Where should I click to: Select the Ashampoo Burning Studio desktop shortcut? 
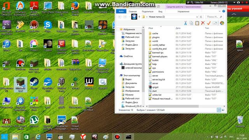(x=20, y=9)
